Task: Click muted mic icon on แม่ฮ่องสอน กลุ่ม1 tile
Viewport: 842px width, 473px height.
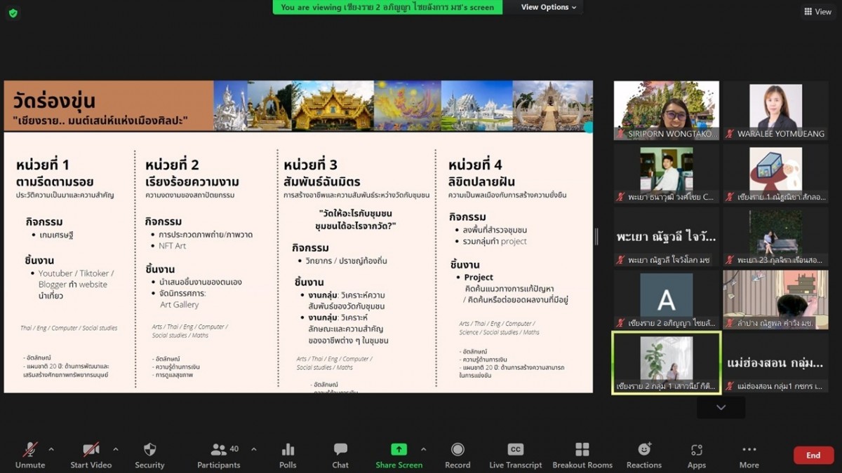Action: coord(730,386)
